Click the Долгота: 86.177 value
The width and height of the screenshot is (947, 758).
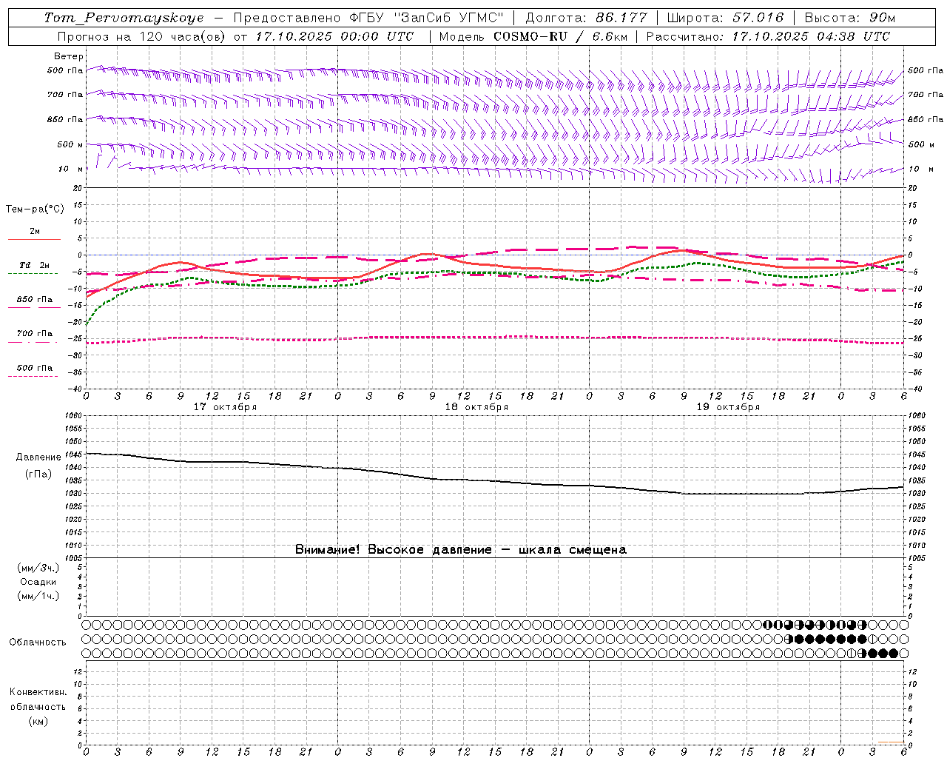point(586,18)
